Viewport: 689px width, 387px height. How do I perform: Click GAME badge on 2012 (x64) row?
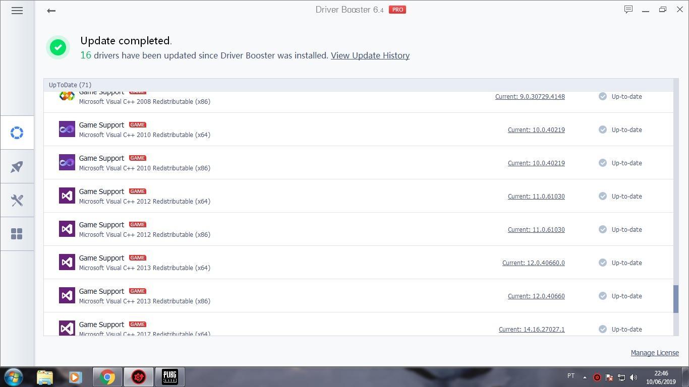138,191
